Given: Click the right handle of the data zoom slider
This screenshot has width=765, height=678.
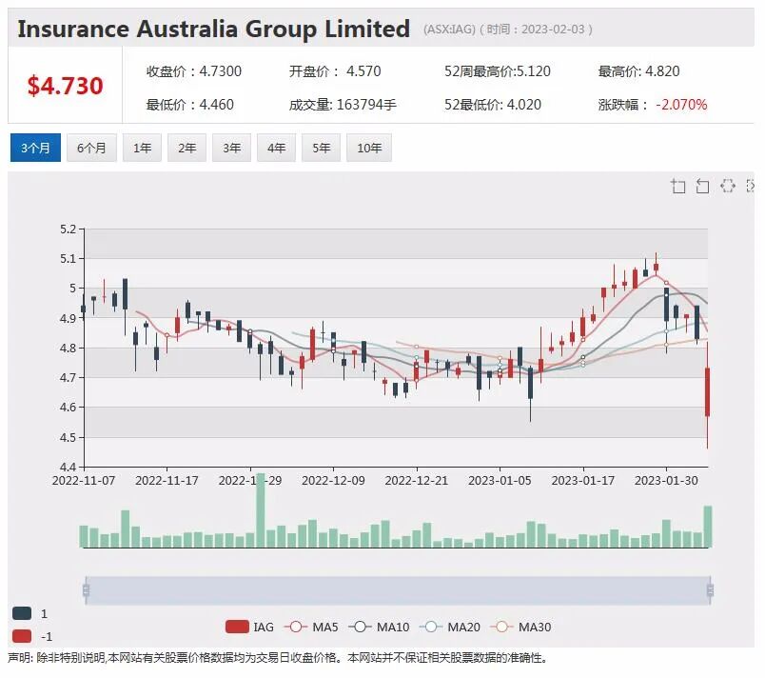Looking at the screenshot, I should click(x=710, y=590).
